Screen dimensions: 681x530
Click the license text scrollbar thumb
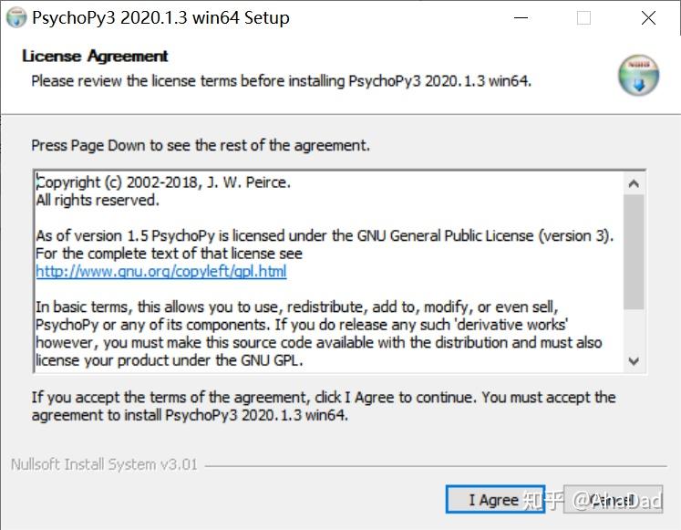635,251
